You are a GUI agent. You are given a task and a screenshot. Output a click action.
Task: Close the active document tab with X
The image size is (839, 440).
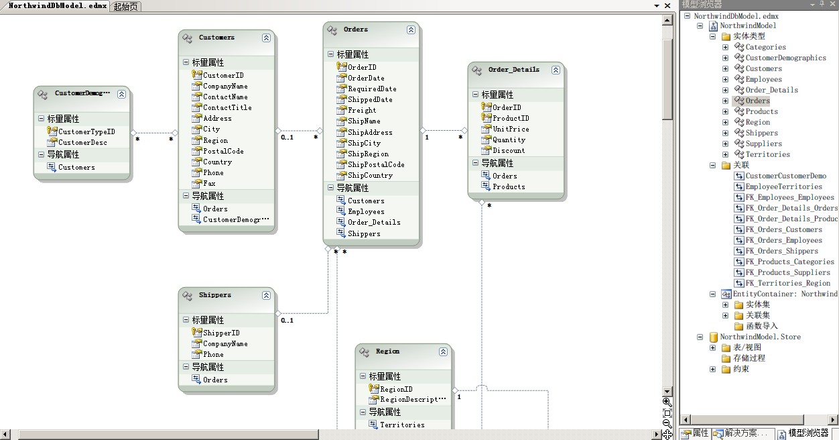(667, 6)
